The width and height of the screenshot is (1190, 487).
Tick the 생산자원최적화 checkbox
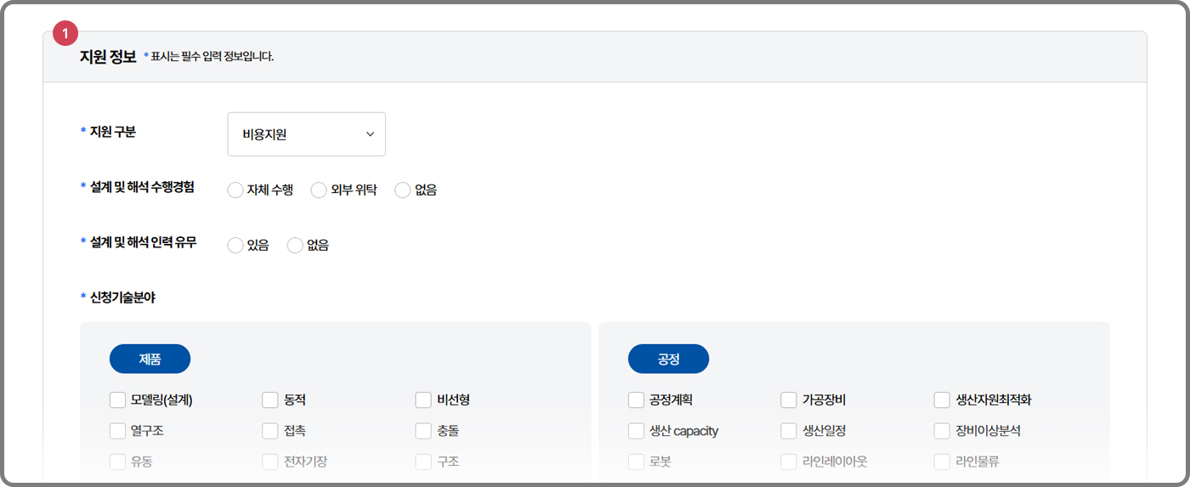942,400
